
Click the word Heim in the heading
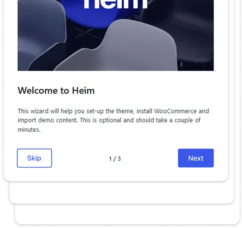coord(83,91)
